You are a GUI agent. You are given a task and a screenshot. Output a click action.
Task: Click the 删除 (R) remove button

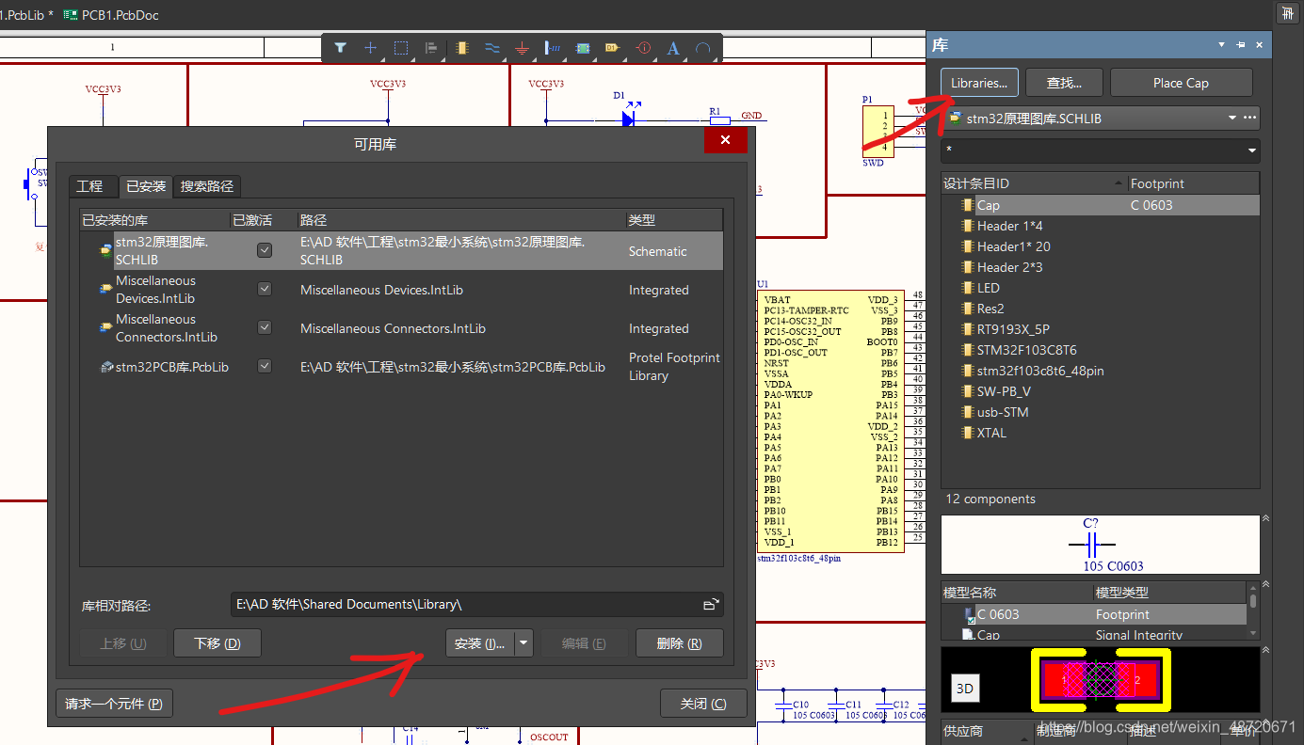pos(679,643)
